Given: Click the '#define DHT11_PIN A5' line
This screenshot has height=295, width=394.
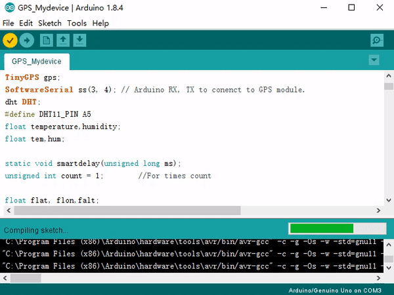Looking at the screenshot, I should click(x=48, y=114).
